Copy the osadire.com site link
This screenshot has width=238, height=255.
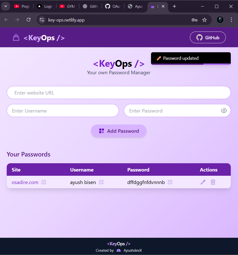coord(44,182)
